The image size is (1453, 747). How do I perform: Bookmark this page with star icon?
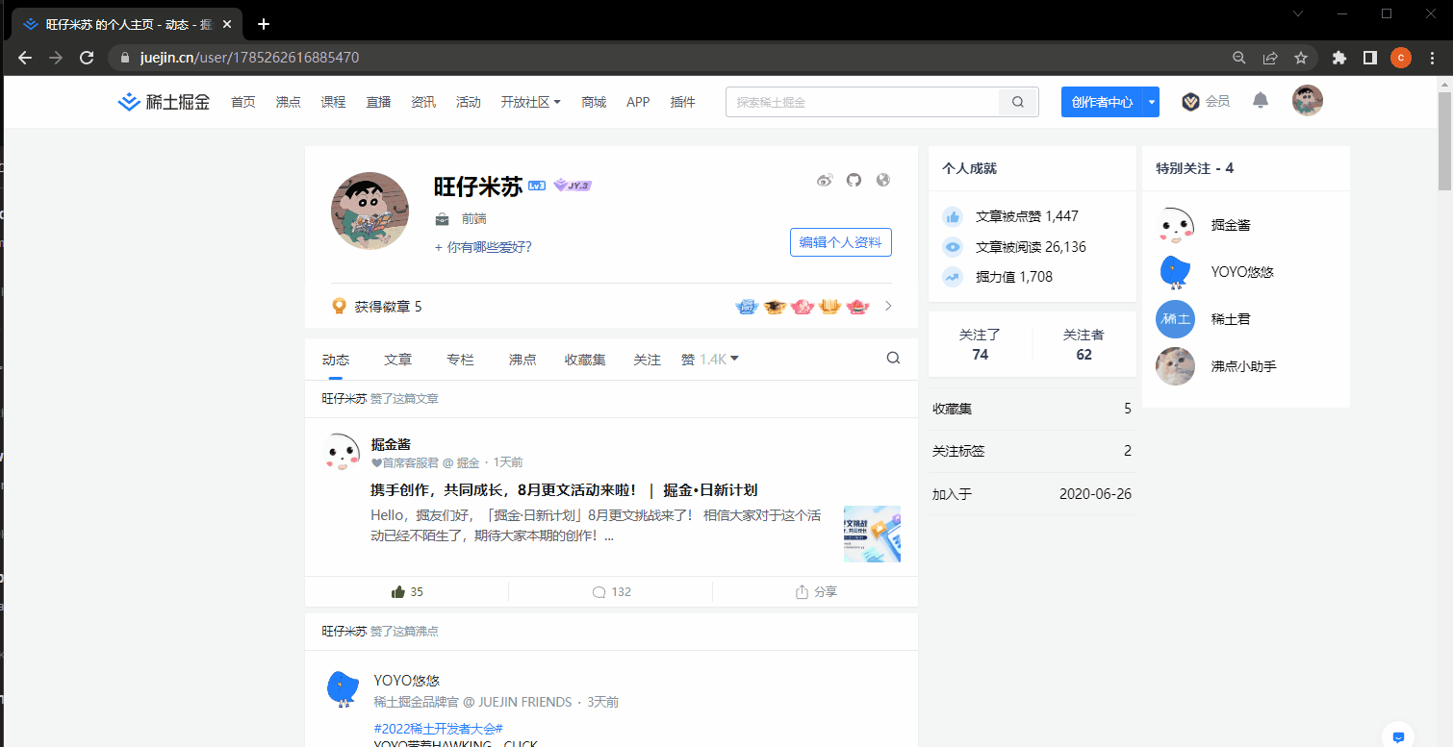pyautogui.click(x=1301, y=58)
